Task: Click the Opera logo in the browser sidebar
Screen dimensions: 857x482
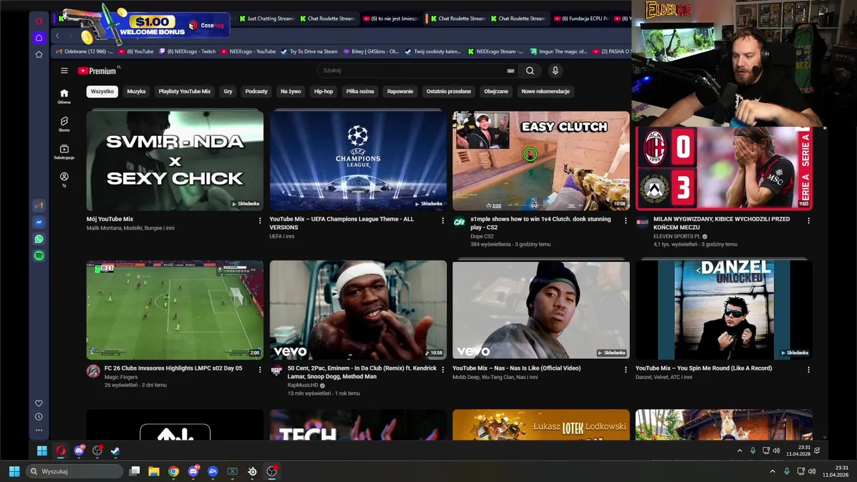Action: pos(39,21)
